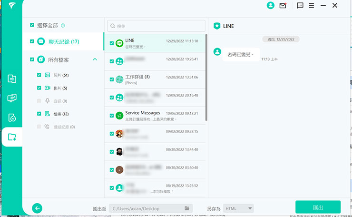The width and height of the screenshot is (352, 217).
Task: Toggle the Files (12) checkbox
Action: (x=39, y=114)
